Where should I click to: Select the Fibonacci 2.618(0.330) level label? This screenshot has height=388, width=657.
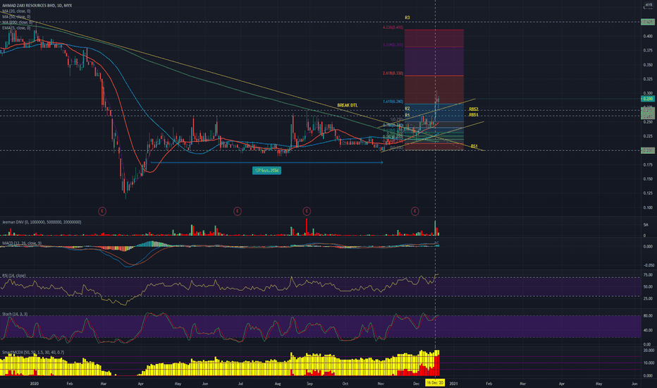393,73
